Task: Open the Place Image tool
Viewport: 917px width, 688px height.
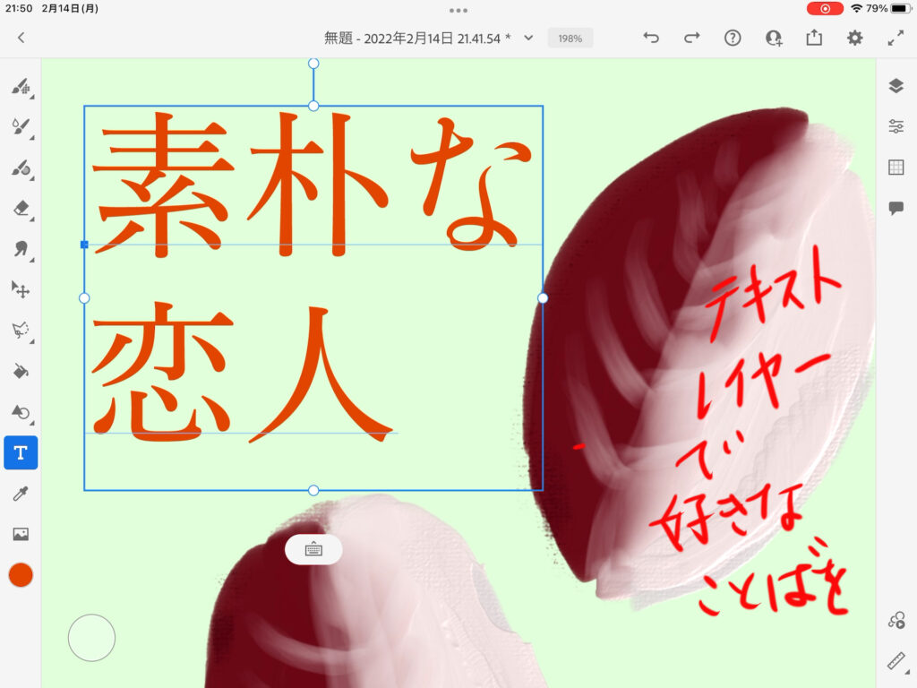Action: 21,534
